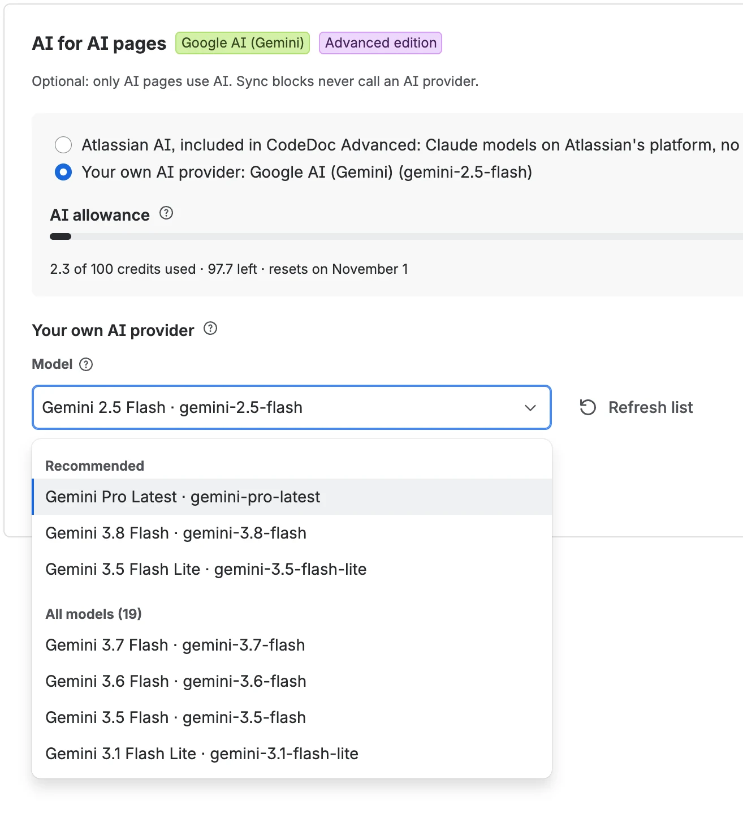The height and width of the screenshot is (835, 743).
Task: Choose Gemini 3.8 Flash model option
Action: pos(292,533)
